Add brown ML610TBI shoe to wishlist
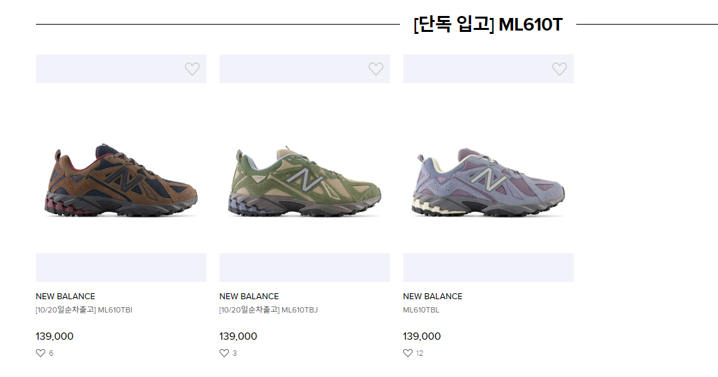Screen dimensions: 718x377 pos(192,69)
